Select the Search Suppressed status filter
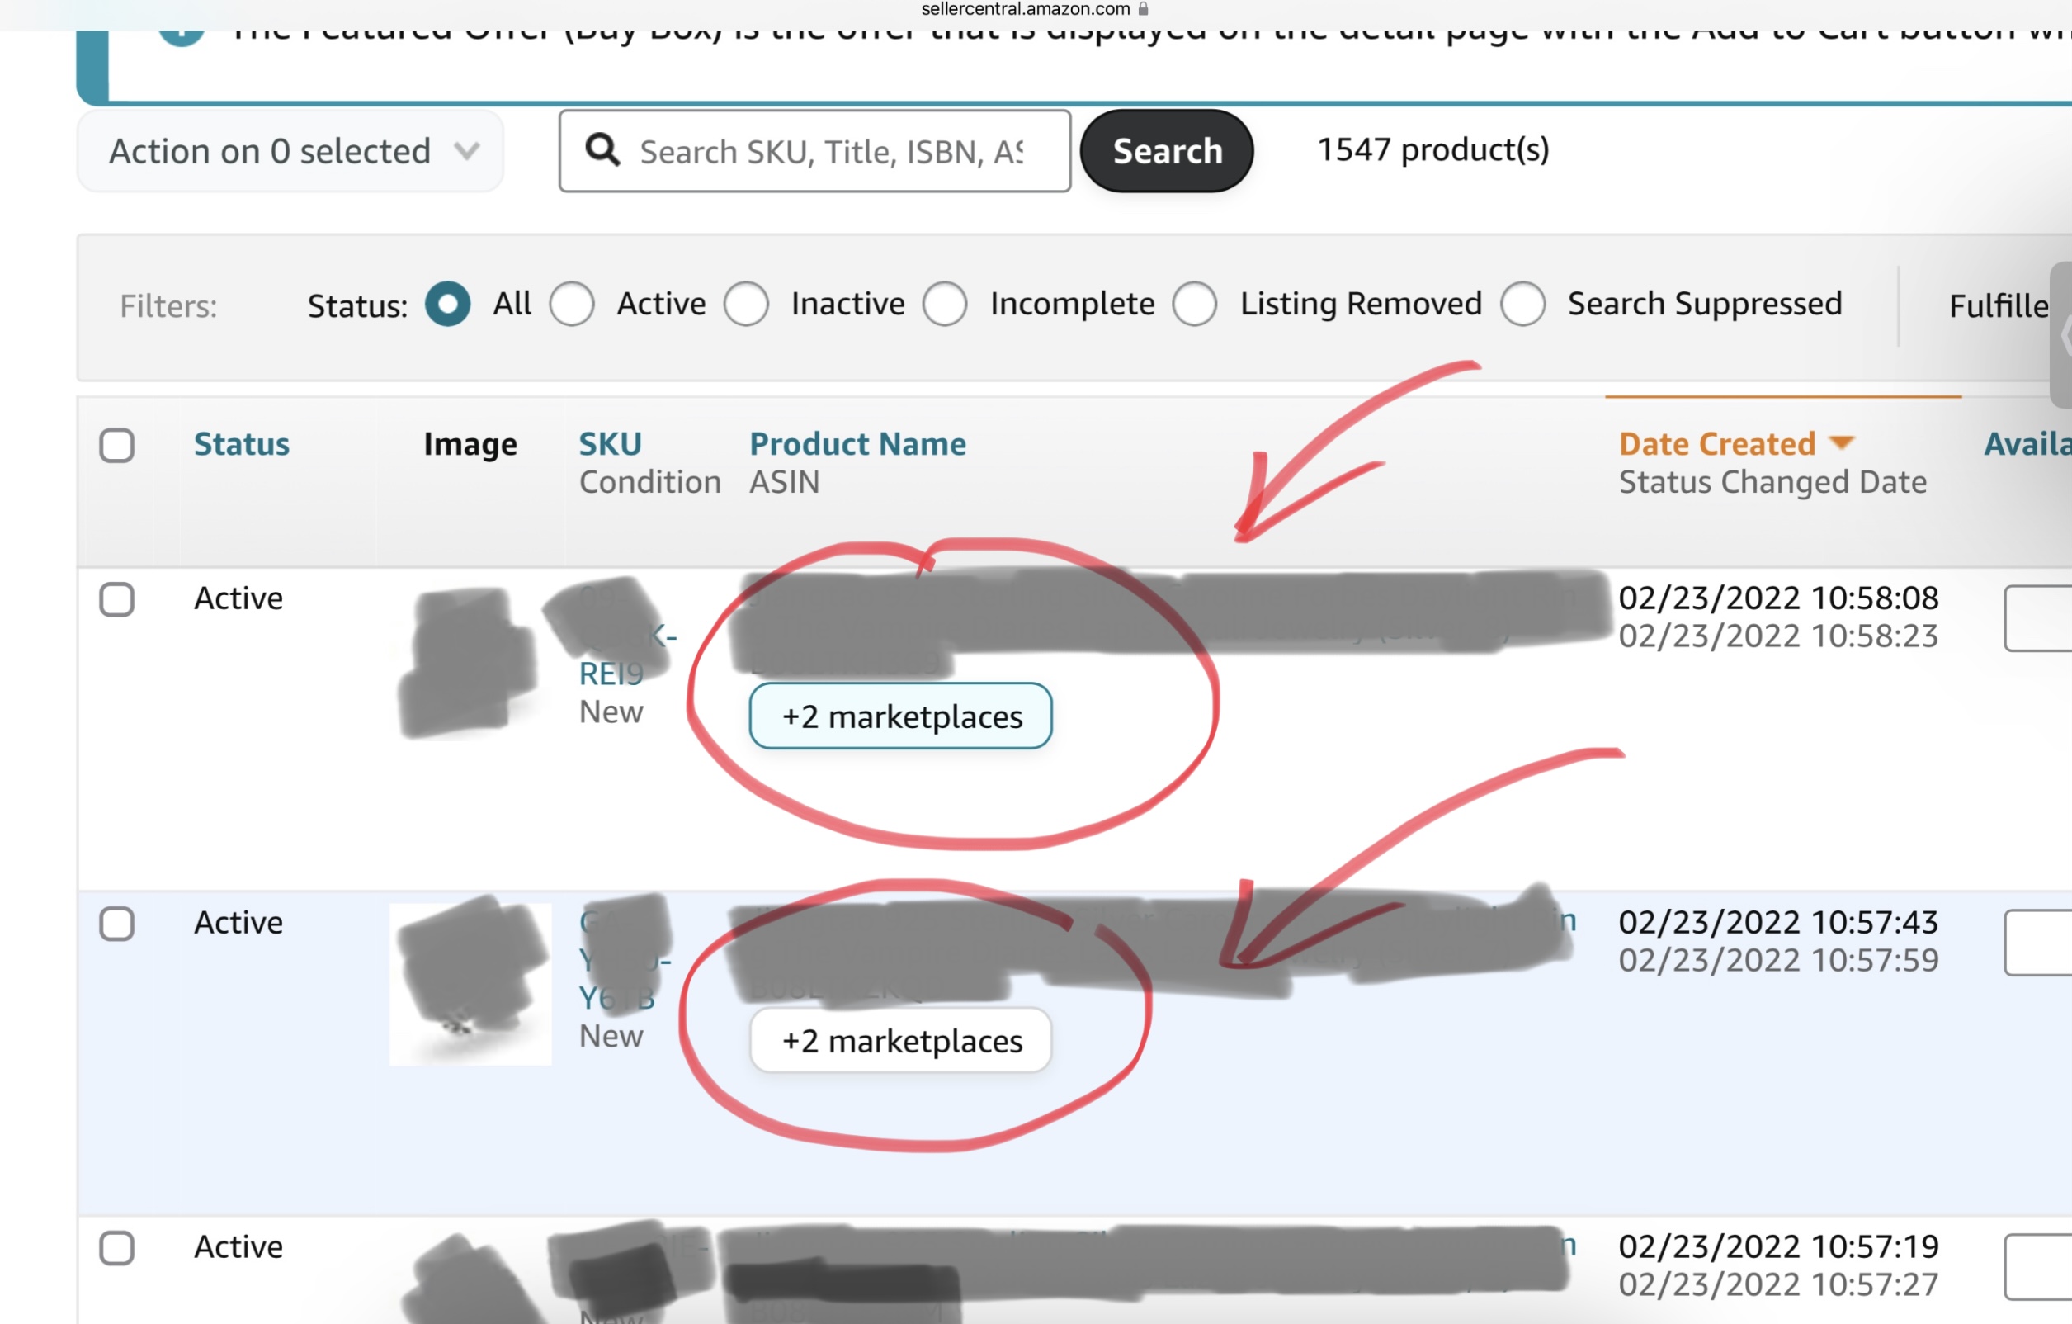The height and width of the screenshot is (1324, 2072). (x=1523, y=304)
